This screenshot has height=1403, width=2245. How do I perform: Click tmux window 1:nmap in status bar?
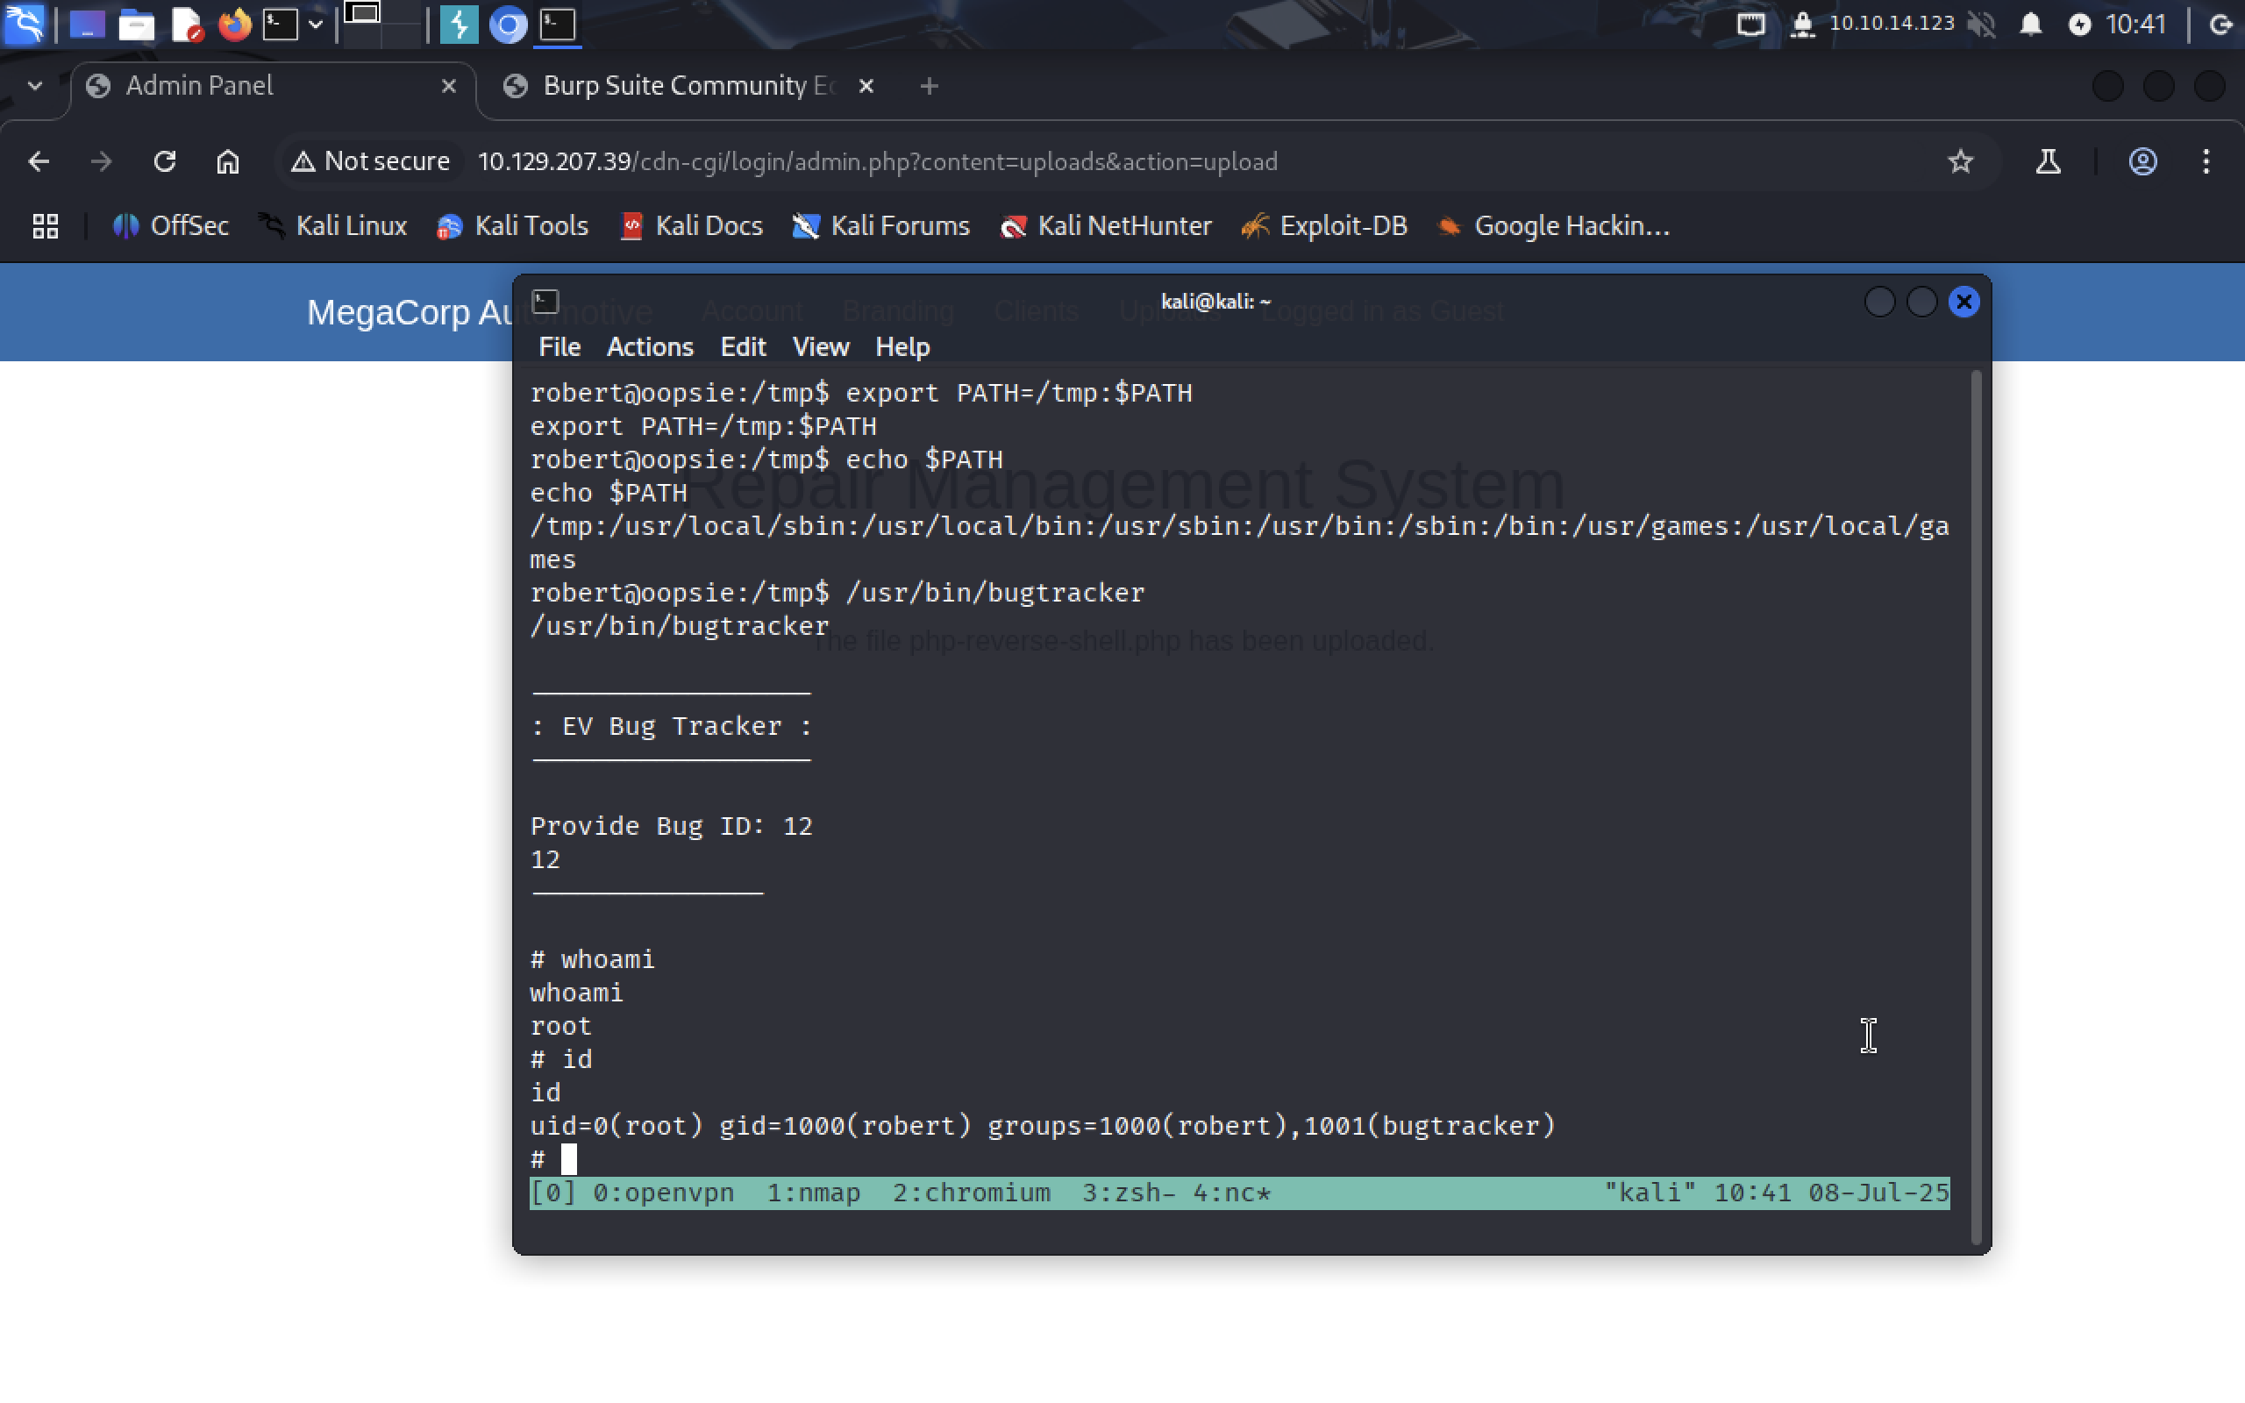point(814,1193)
